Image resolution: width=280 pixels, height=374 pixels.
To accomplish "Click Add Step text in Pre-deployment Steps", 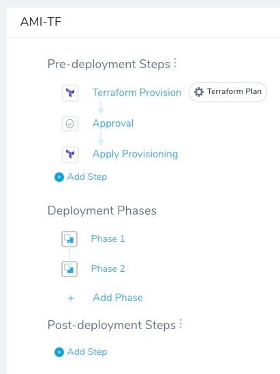I will pos(87,177).
